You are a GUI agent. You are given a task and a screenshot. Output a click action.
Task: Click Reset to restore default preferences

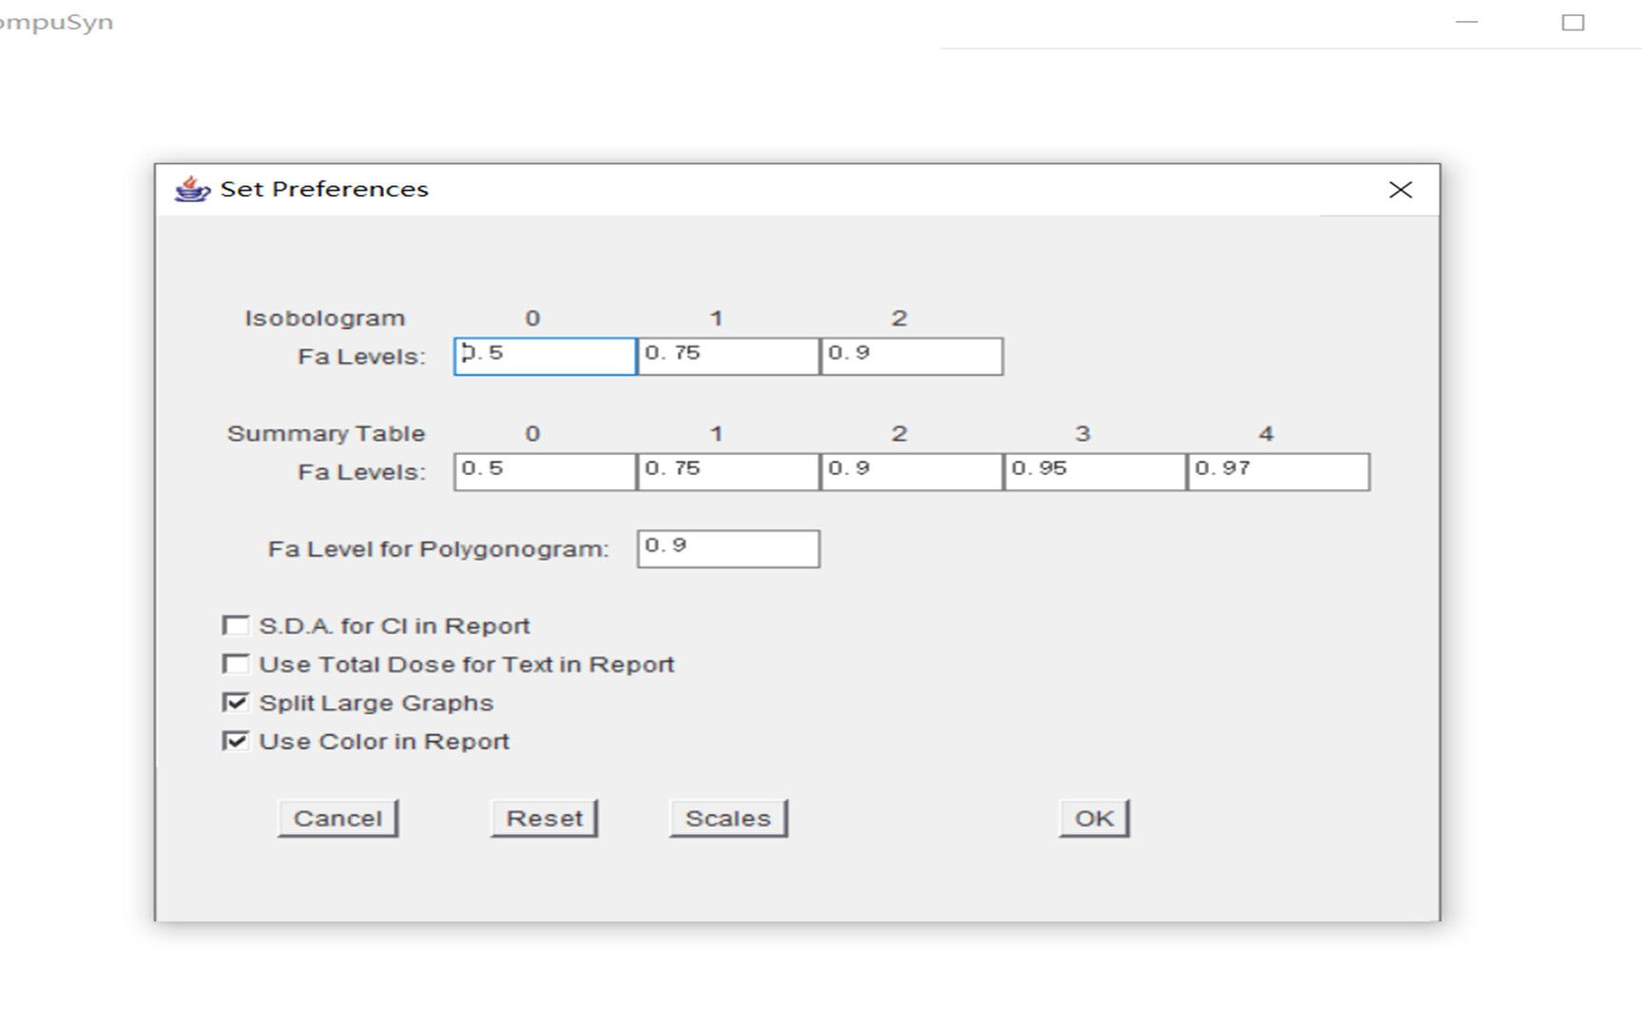544,818
